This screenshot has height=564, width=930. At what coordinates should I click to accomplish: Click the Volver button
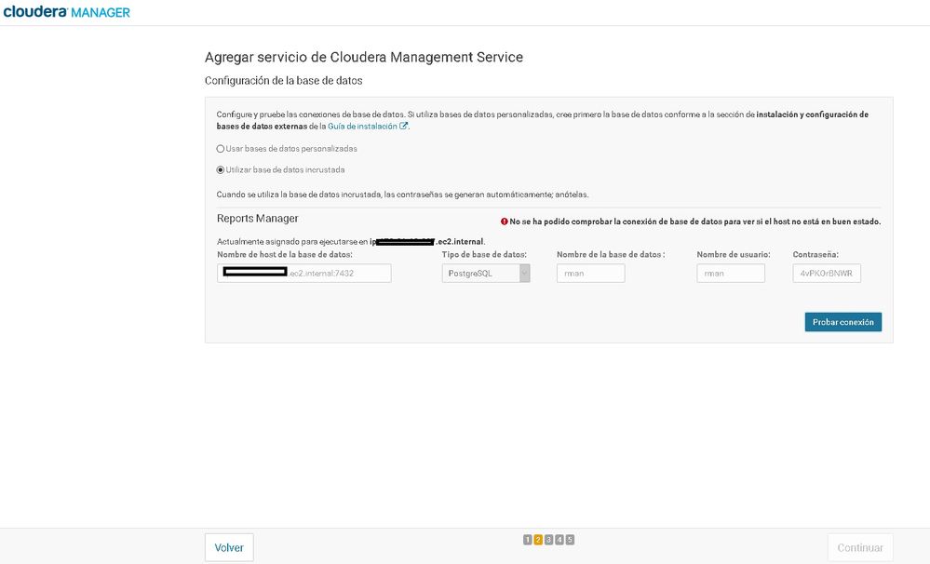229,547
